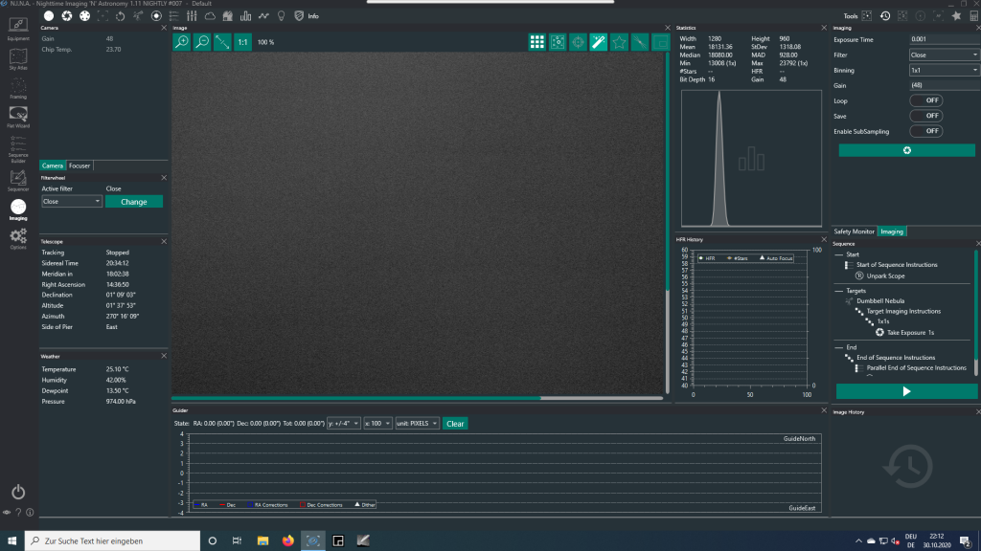Switch to the Safety Monitor tab

tap(854, 231)
